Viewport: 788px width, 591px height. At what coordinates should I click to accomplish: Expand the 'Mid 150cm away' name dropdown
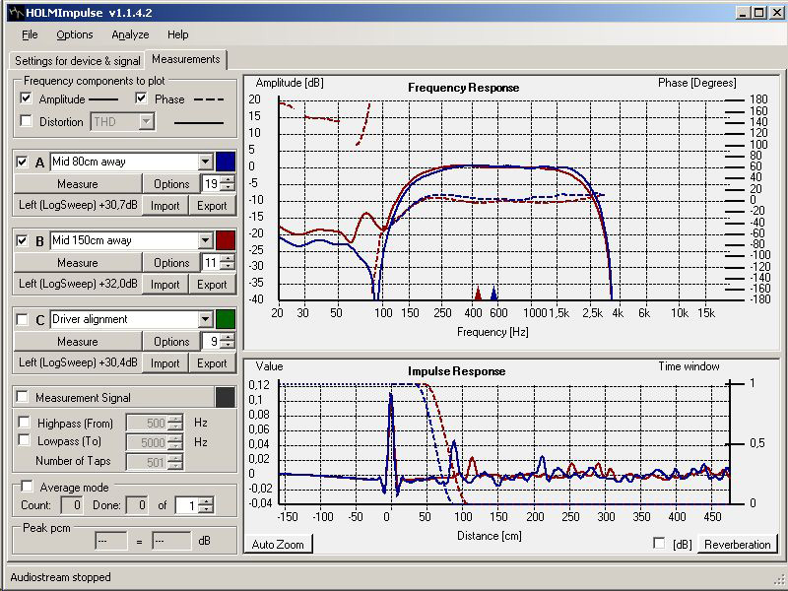(x=205, y=240)
